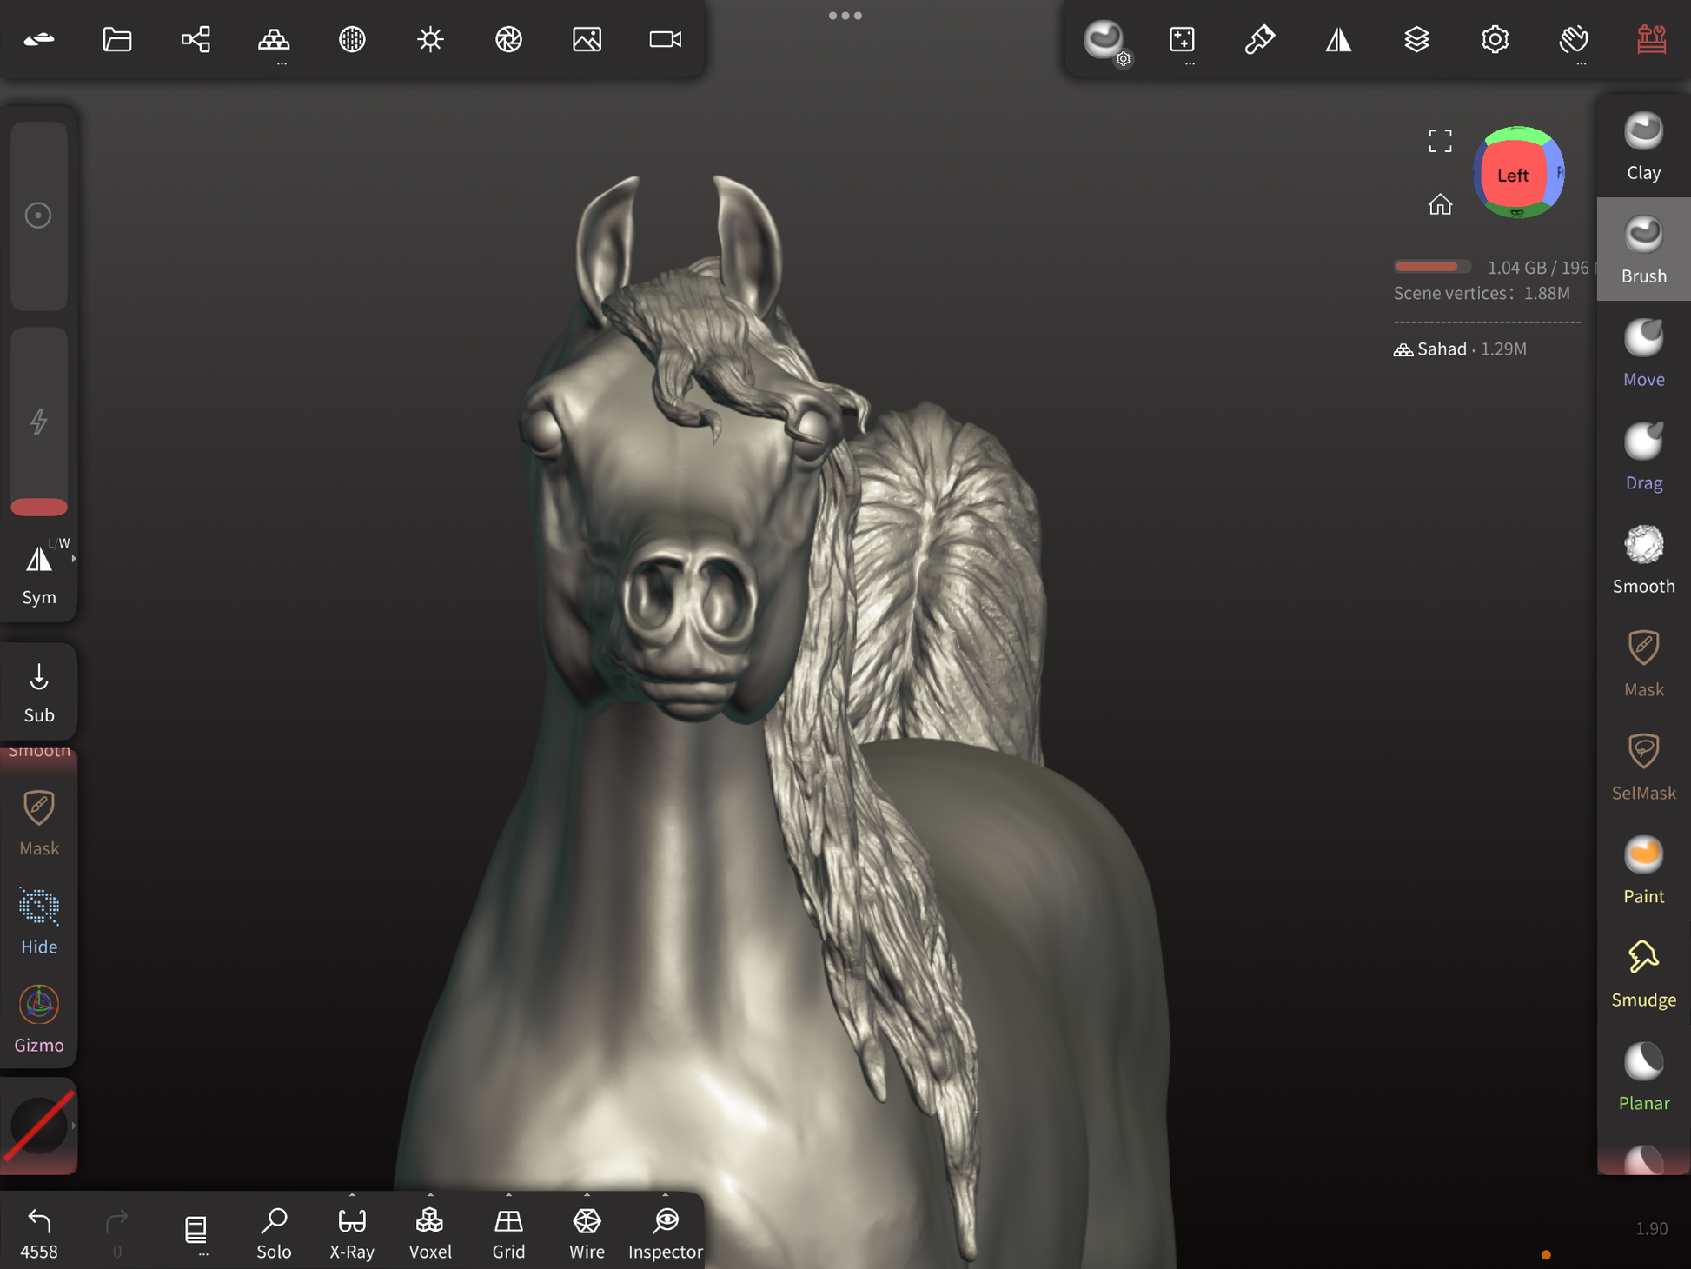
Task: Open the files folder menu
Action: (117, 39)
